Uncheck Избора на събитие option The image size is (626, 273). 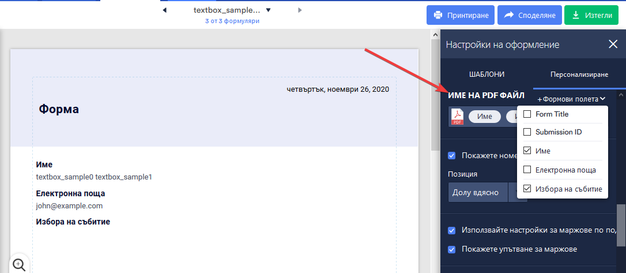(x=527, y=189)
